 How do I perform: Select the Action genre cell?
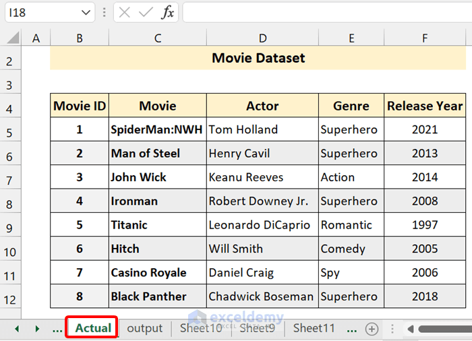(351, 177)
